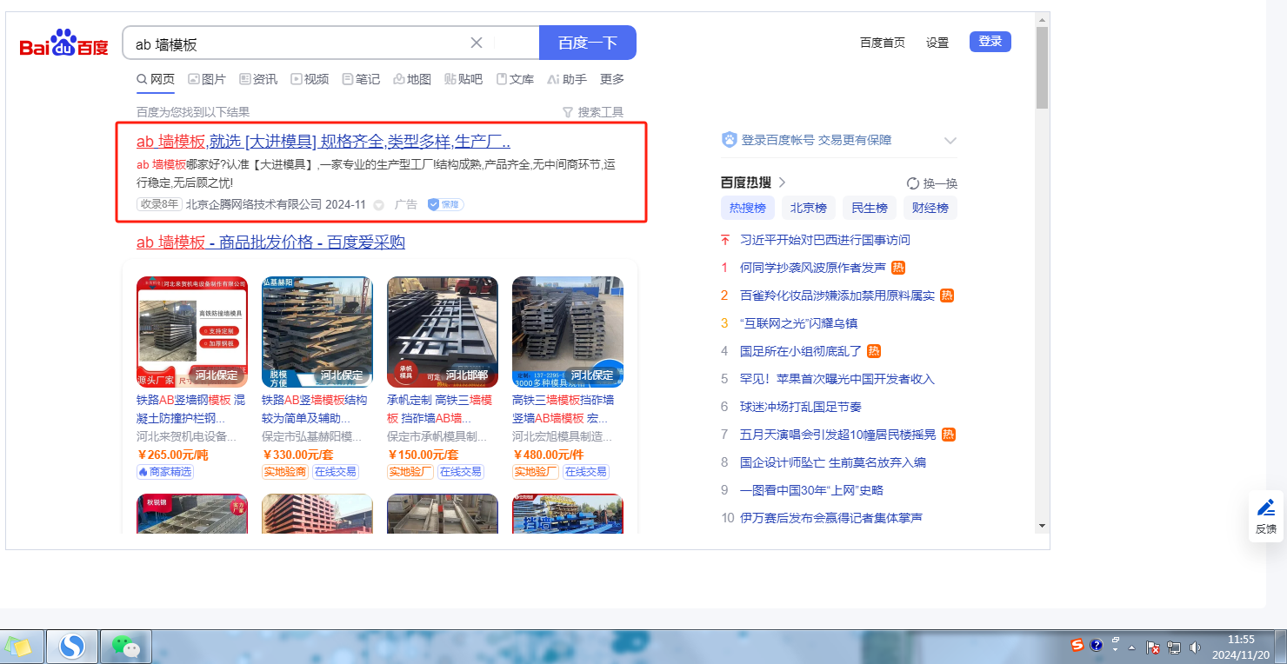Click the 收录8年 badge
This screenshot has height=664, width=1287.
(159, 204)
